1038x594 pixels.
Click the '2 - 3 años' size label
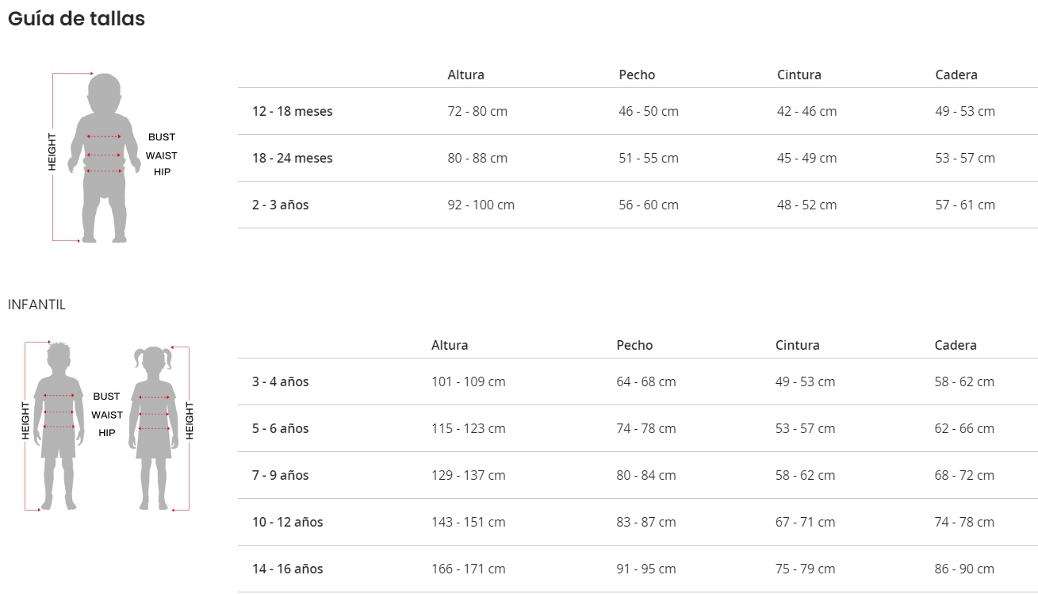point(280,205)
